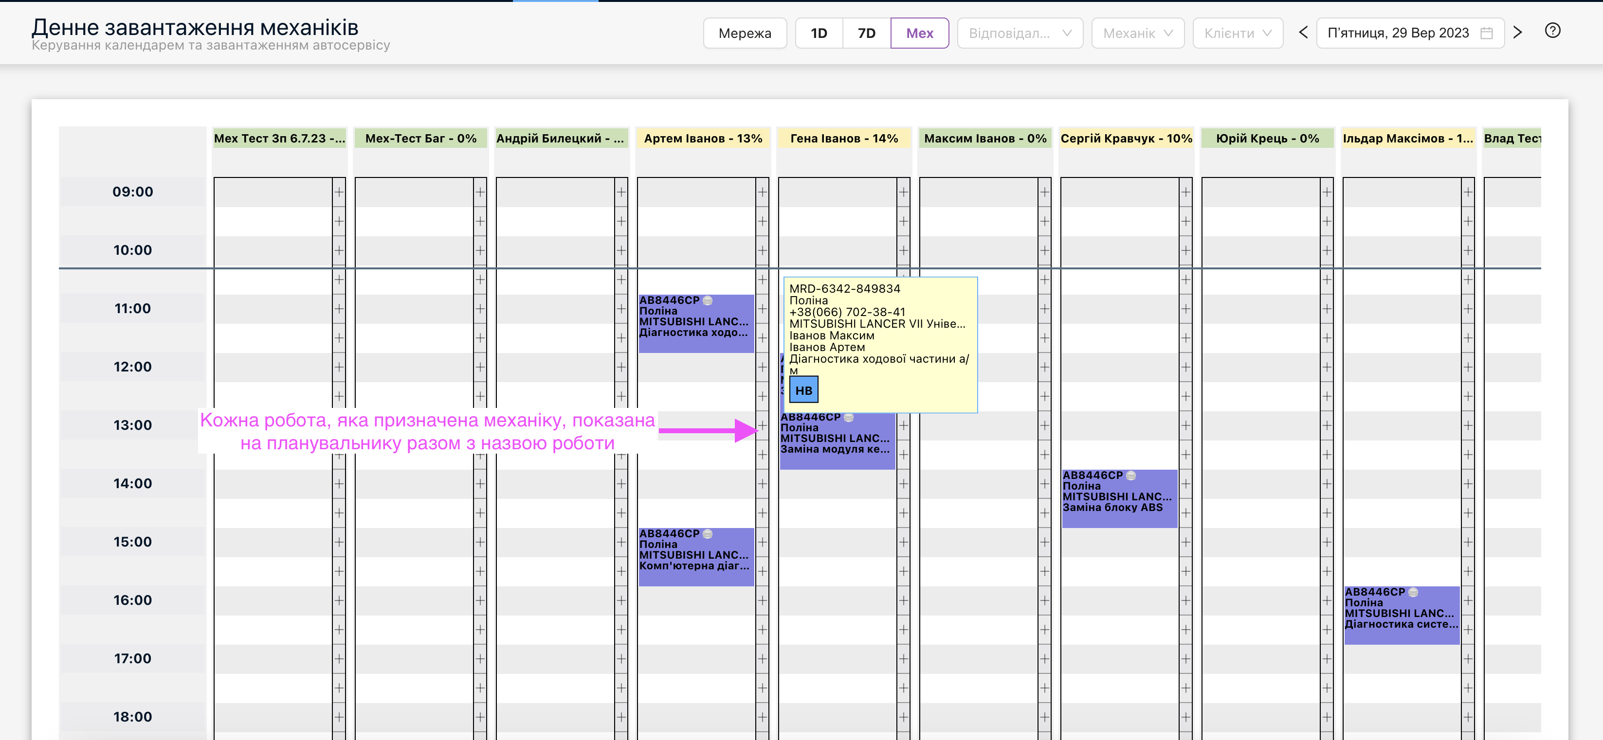Click Гена Іванов column header
The image size is (1603, 740).
(843, 138)
